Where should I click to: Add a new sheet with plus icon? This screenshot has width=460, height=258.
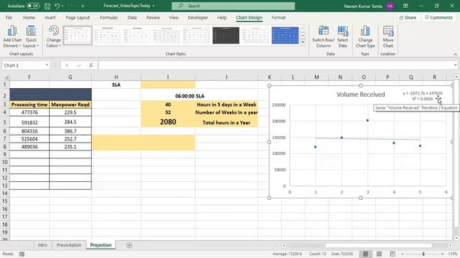click(129, 245)
